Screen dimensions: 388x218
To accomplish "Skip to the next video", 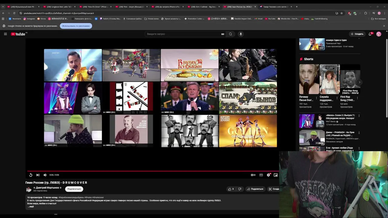I will (38, 175).
